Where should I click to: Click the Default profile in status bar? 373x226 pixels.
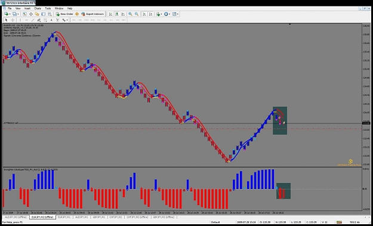215,222
